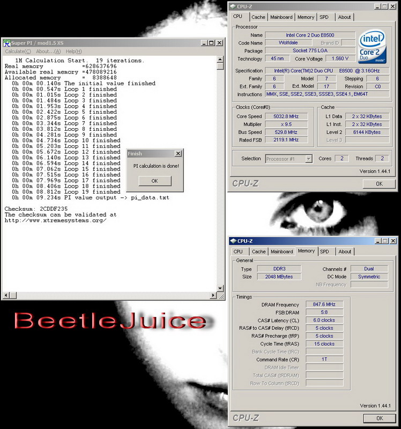Click the Rated FSB value 2119.1 MHz

pyautogui.click(x=286, y=140)
